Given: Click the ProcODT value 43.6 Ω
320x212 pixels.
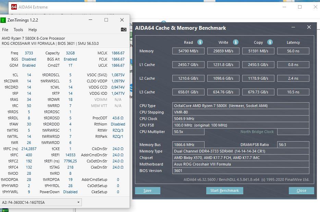Looking at the screenshot, I should (118, 118).
